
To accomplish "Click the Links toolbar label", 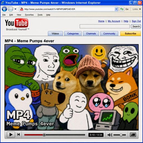I will click(x=135, y=9).
